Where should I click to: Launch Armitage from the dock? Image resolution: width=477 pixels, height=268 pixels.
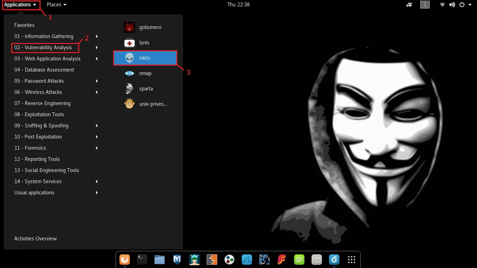(x=194, y=259)
